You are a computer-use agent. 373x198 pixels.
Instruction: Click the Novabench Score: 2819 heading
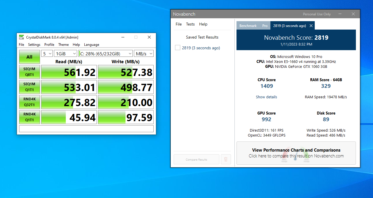pos(296,38)
